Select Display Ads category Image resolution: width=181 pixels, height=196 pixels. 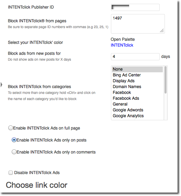(137, 81)
